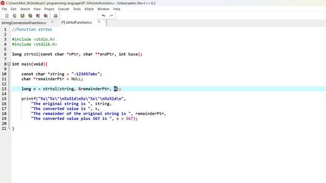The width and height of the screenshot is (326, 183).
Task: Click '#include <stdio.h>' line
Action: [33, 39]
